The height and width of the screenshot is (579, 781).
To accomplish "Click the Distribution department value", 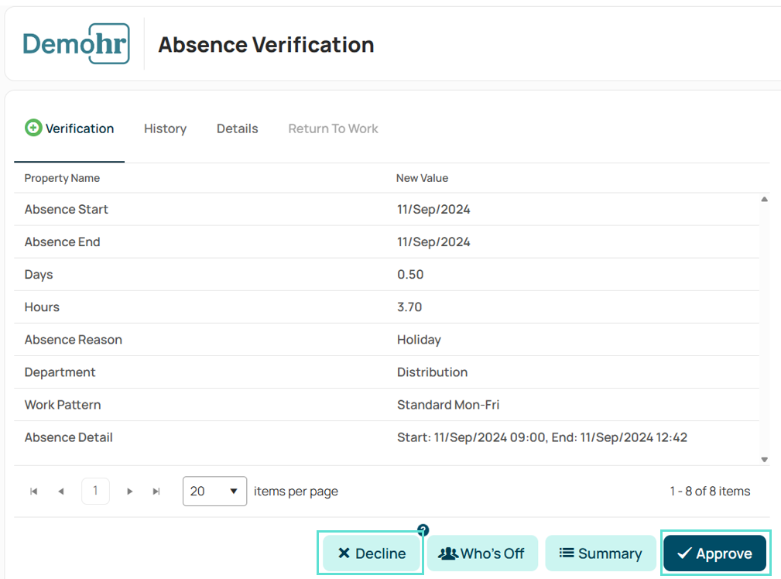I will click(433, 372).
